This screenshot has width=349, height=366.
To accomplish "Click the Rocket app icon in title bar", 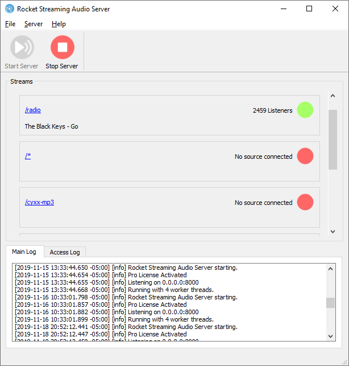I will click(x=10, y=9).
